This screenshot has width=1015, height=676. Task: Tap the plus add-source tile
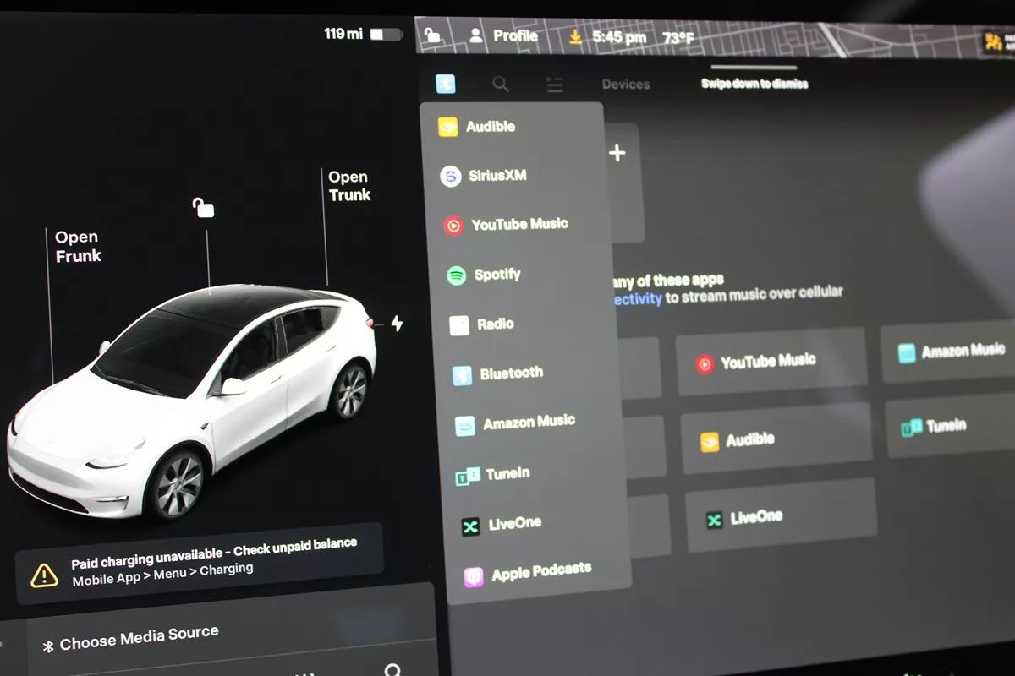coord(617,154)
